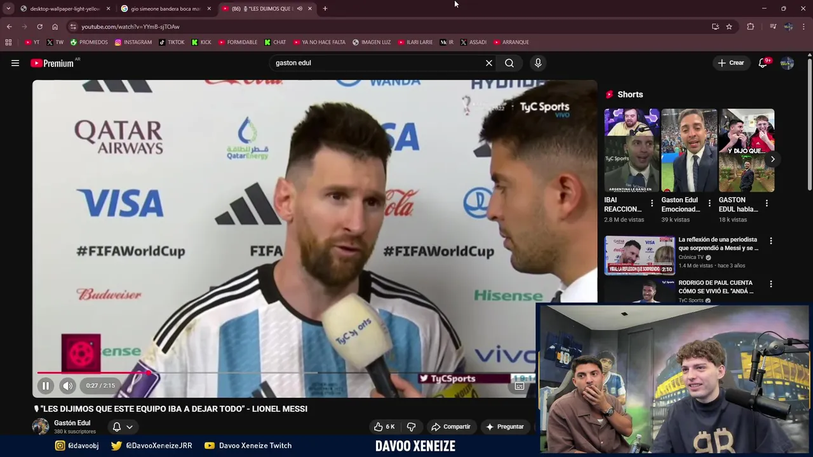Screen dimensions: 813x457
Task: Advance the Shorts shelf with next arrow
Action: click(772, 159)
